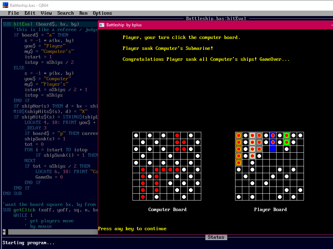Click the left arrow on horizontal scrollbar
The height and width of the screenshot is (249, 333).
4,232
